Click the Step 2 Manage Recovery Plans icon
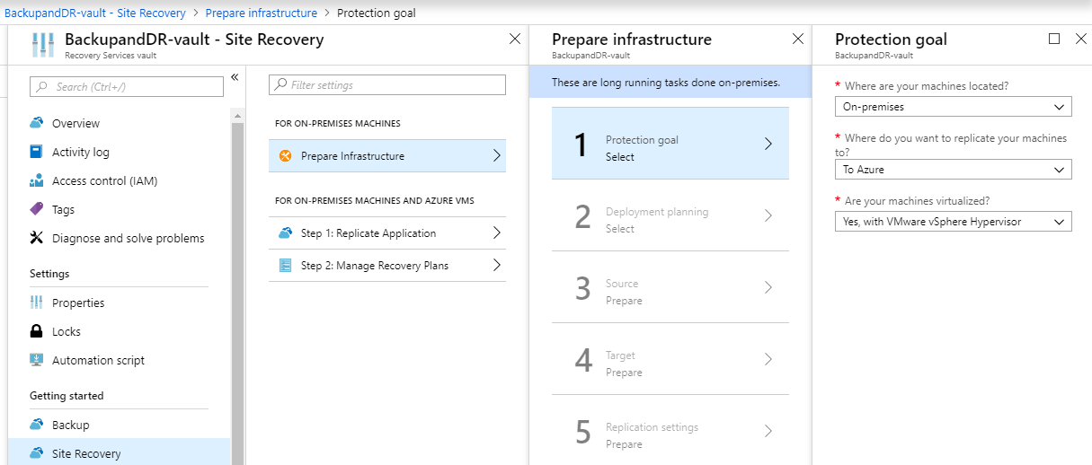Viewport: 1092px width, 465px height. pyautogui.click(x=286, y=266)
